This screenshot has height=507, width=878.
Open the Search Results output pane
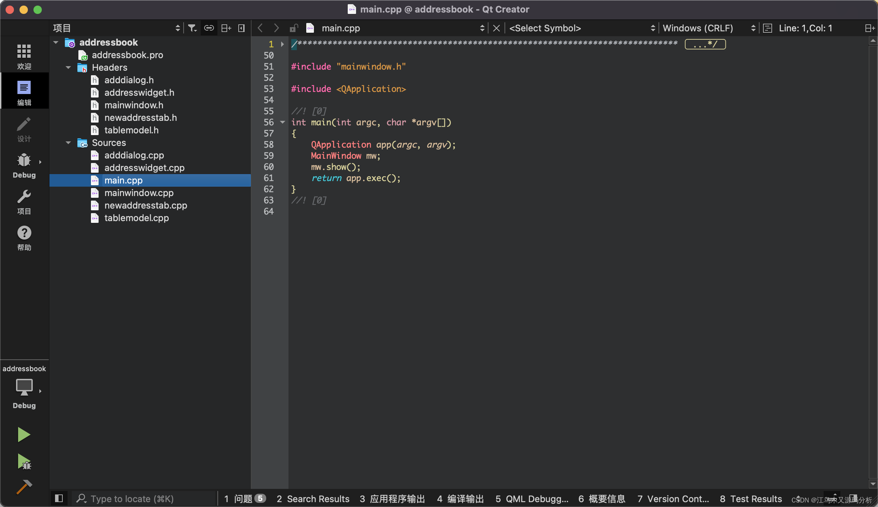point(313,499)
